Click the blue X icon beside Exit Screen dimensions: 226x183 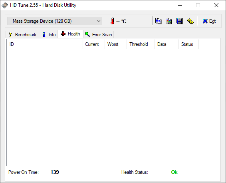(x=205, y=21)
